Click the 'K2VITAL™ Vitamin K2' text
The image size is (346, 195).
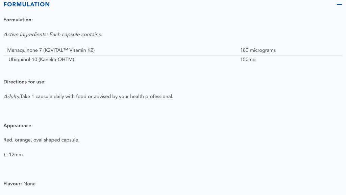tap(69, 50)
